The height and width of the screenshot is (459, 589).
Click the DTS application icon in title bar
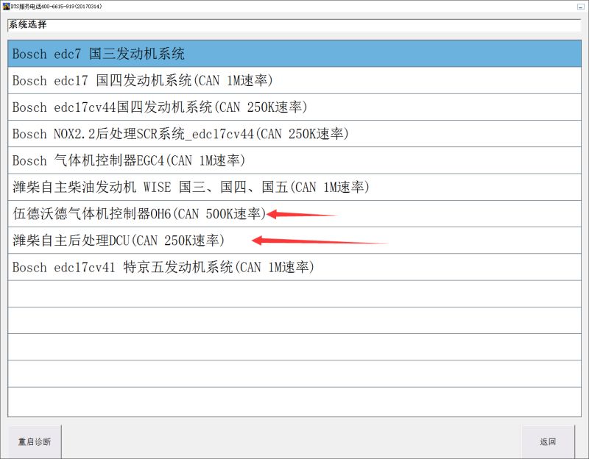pos(6,7)
